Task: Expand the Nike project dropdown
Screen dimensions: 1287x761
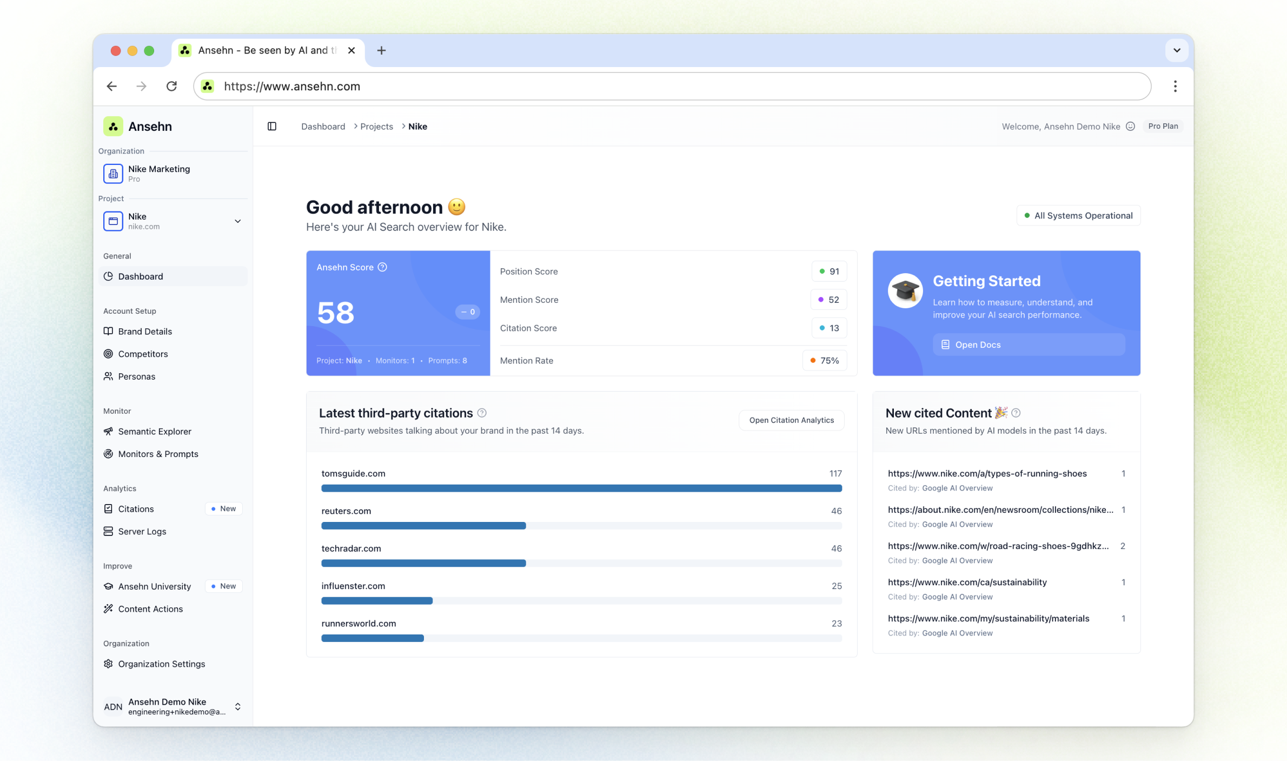Action: click(x=237, y=221)
